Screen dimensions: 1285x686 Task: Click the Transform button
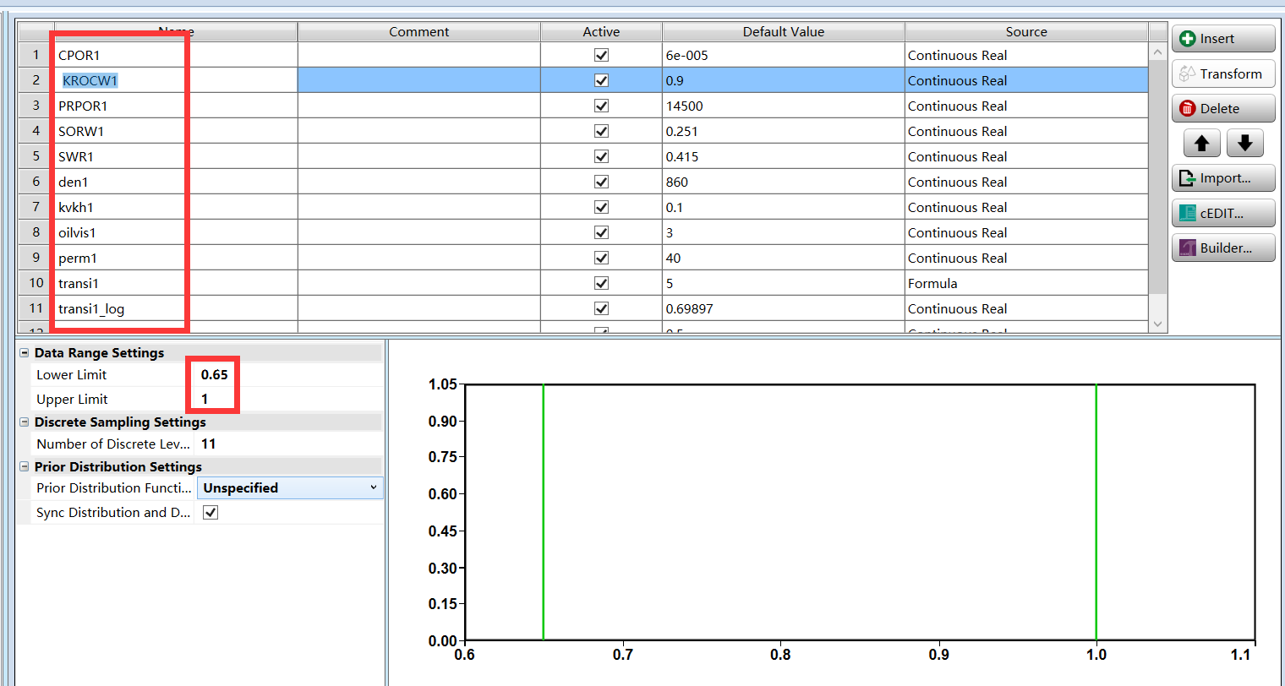1222,74
